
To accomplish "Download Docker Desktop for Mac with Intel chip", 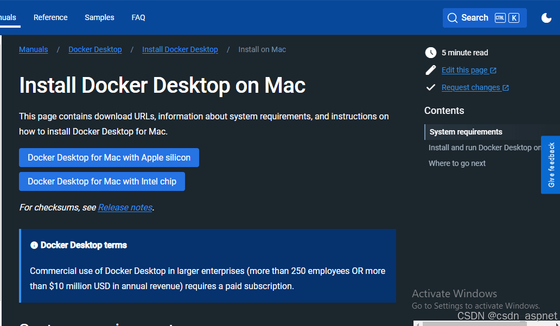I will pos(102,181).
